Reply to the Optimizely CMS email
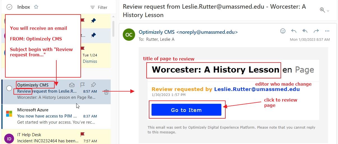Screen dimensions: 338x144 [294, 31]
